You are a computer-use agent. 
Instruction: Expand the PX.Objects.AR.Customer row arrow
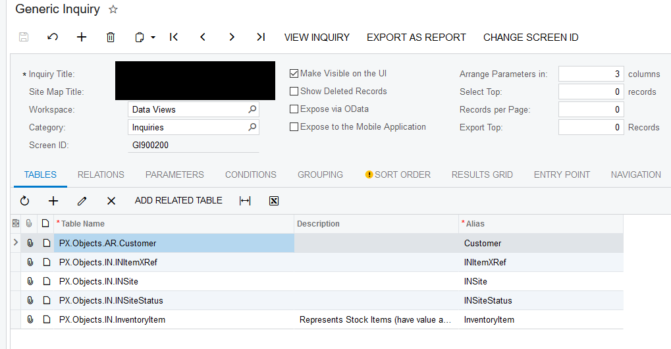(16, 242)
